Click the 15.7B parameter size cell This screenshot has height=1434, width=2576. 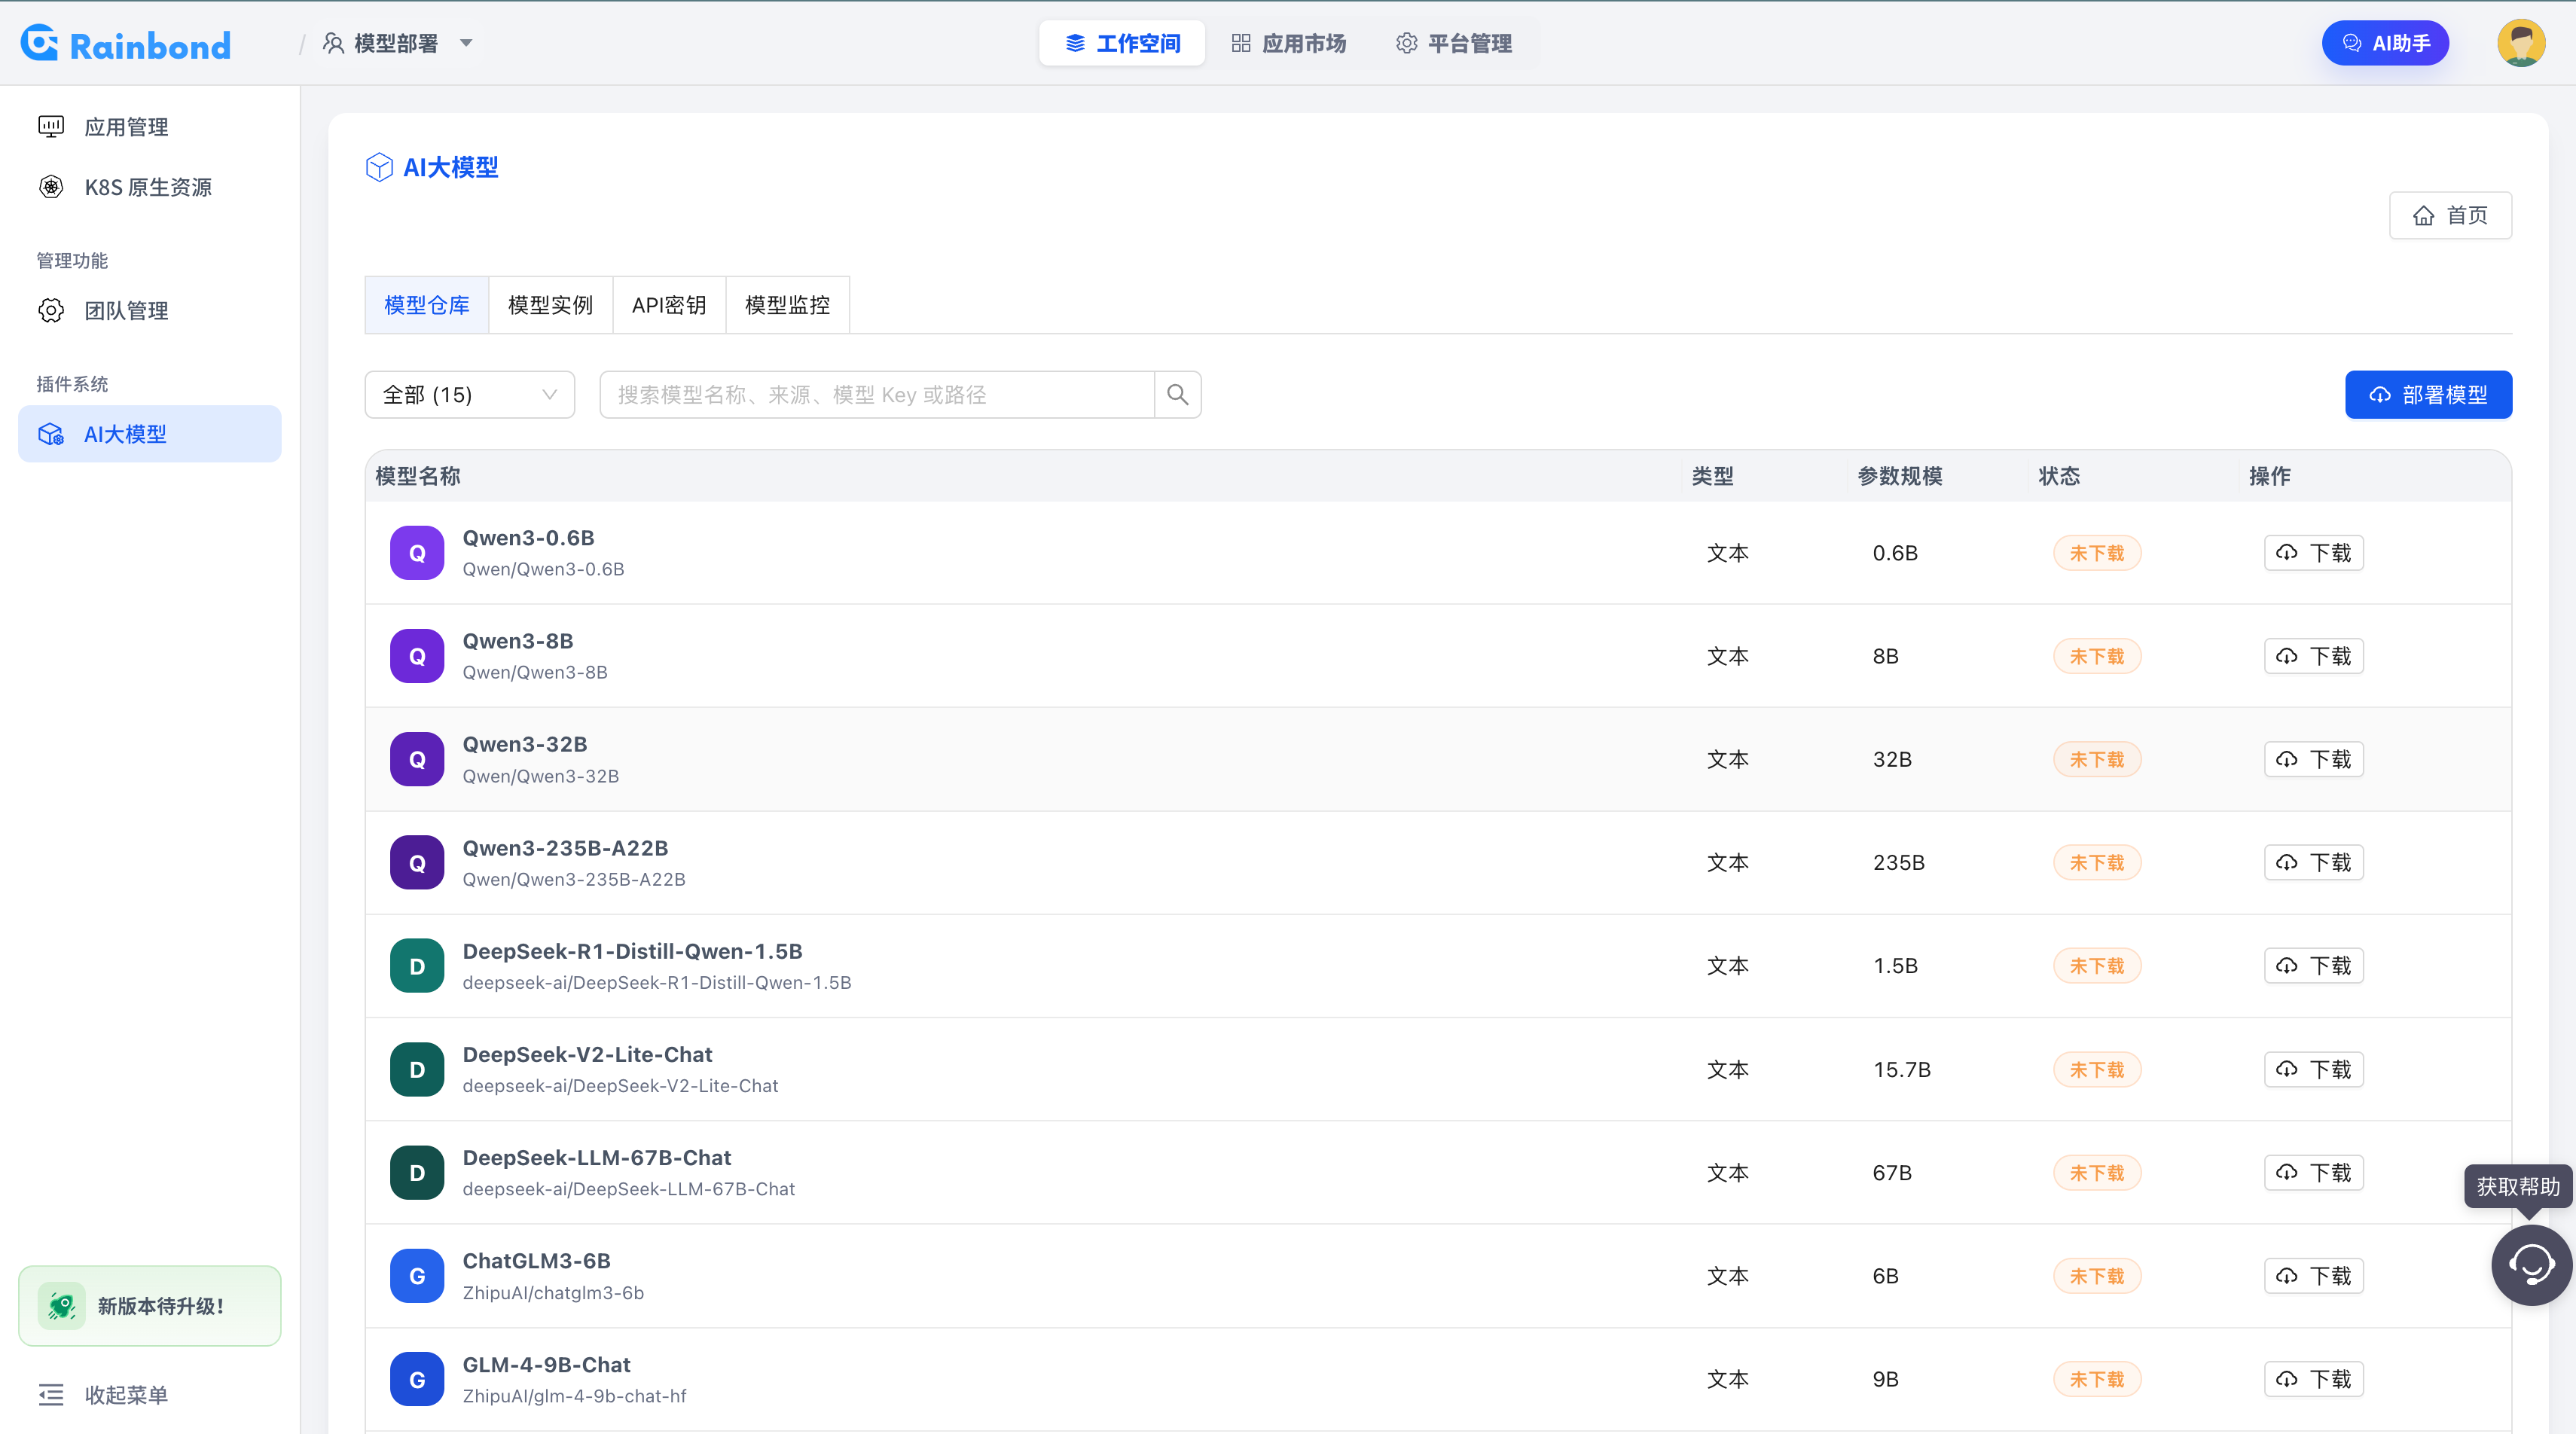click(1901, 1070)
